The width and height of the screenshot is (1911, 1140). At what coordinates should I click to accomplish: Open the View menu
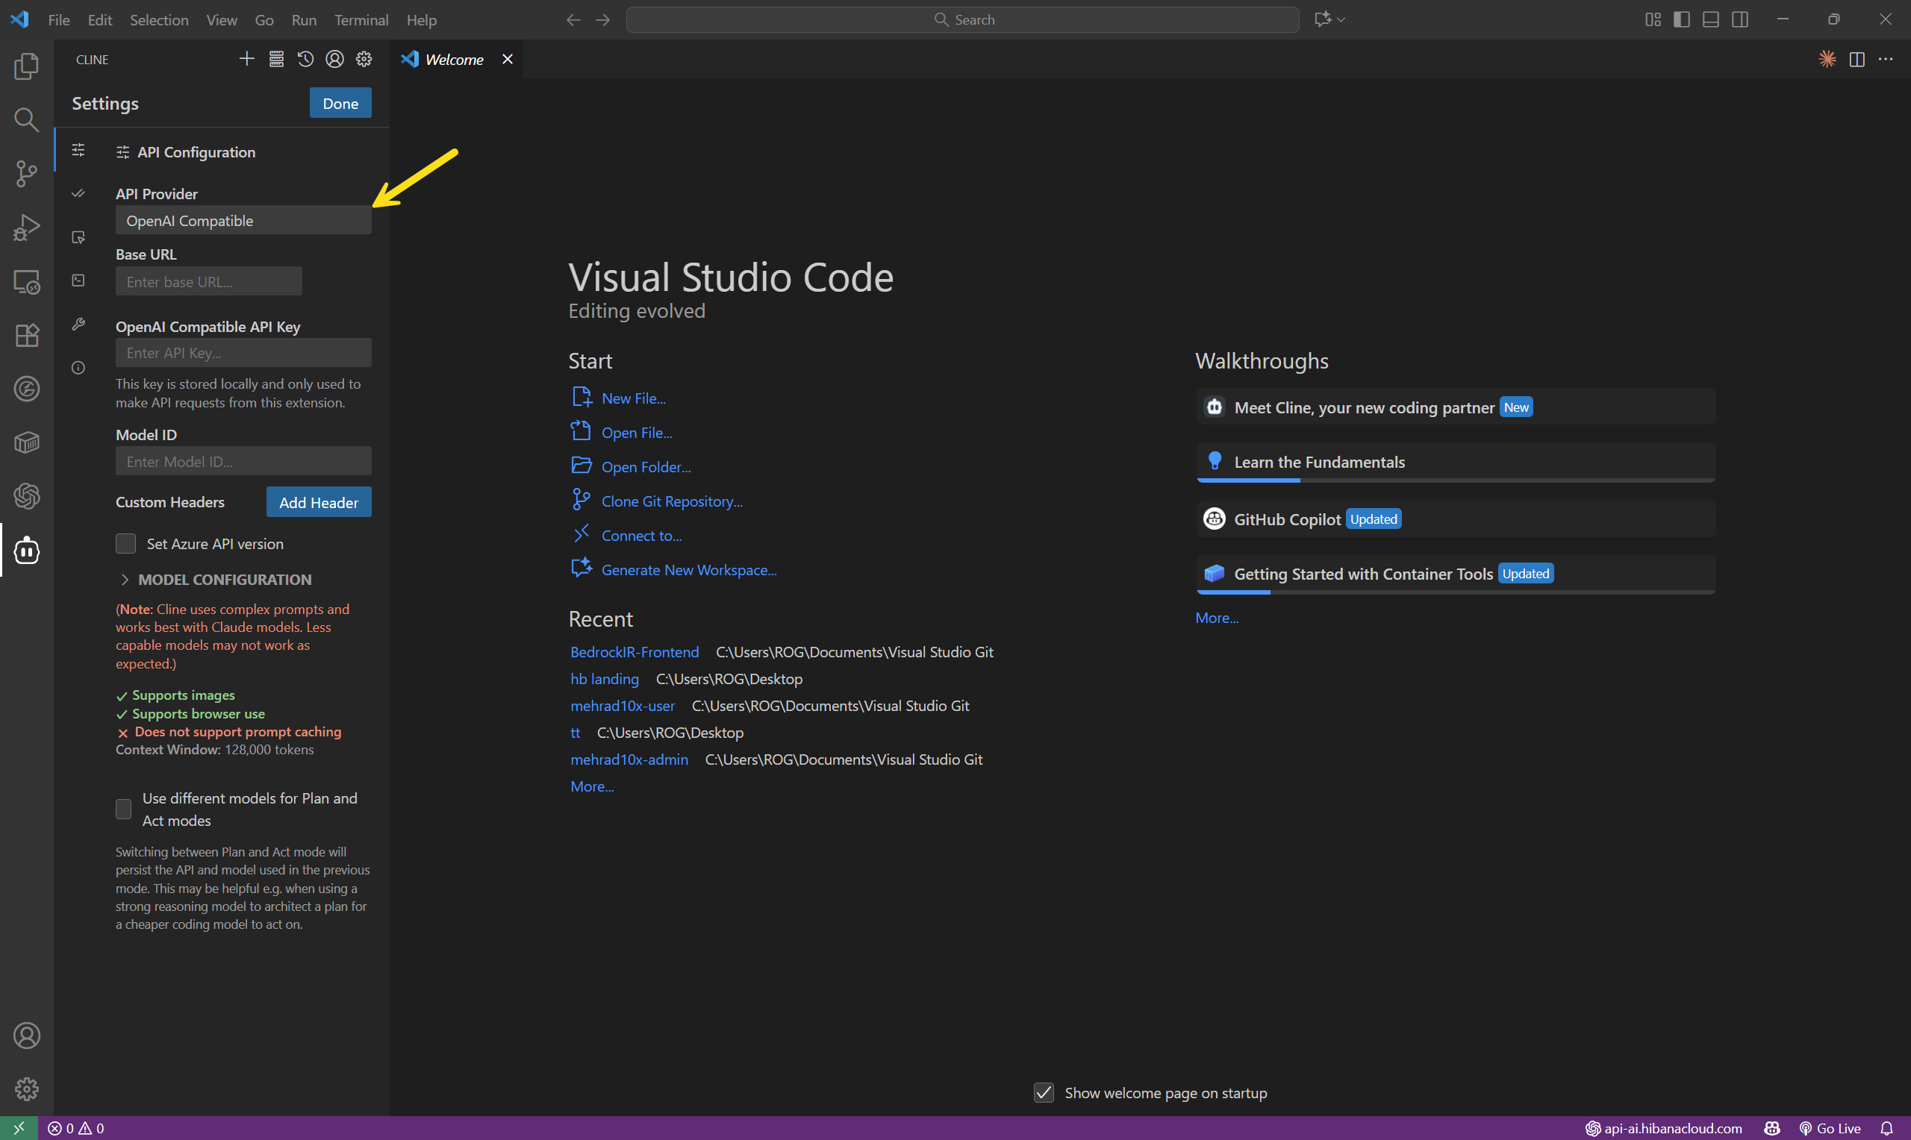click(x=221, y=20)
